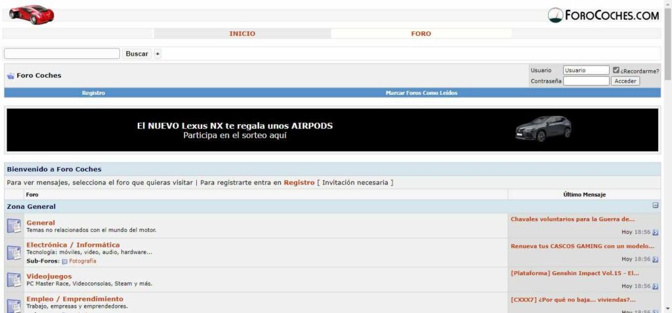Toggle the ¿Recordarme? checkbox
672x313 pixels.
pyautogui.click(x=616, y=70)
